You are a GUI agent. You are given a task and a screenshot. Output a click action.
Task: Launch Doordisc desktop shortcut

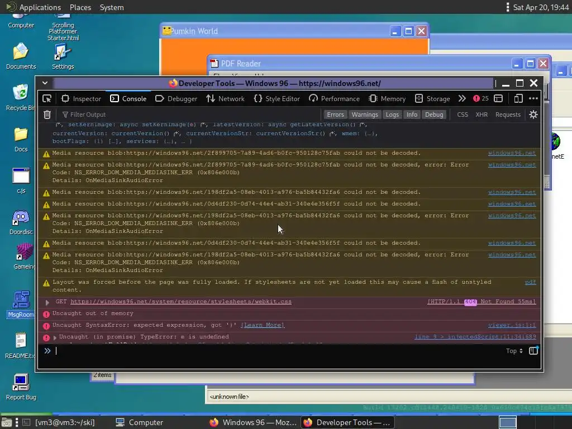[x=21, y=222]
